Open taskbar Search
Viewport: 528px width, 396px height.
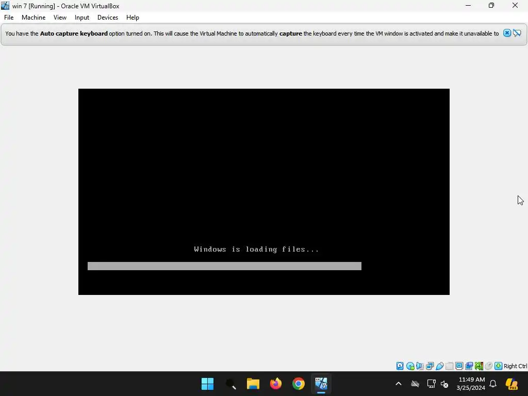tap(230, 384)
